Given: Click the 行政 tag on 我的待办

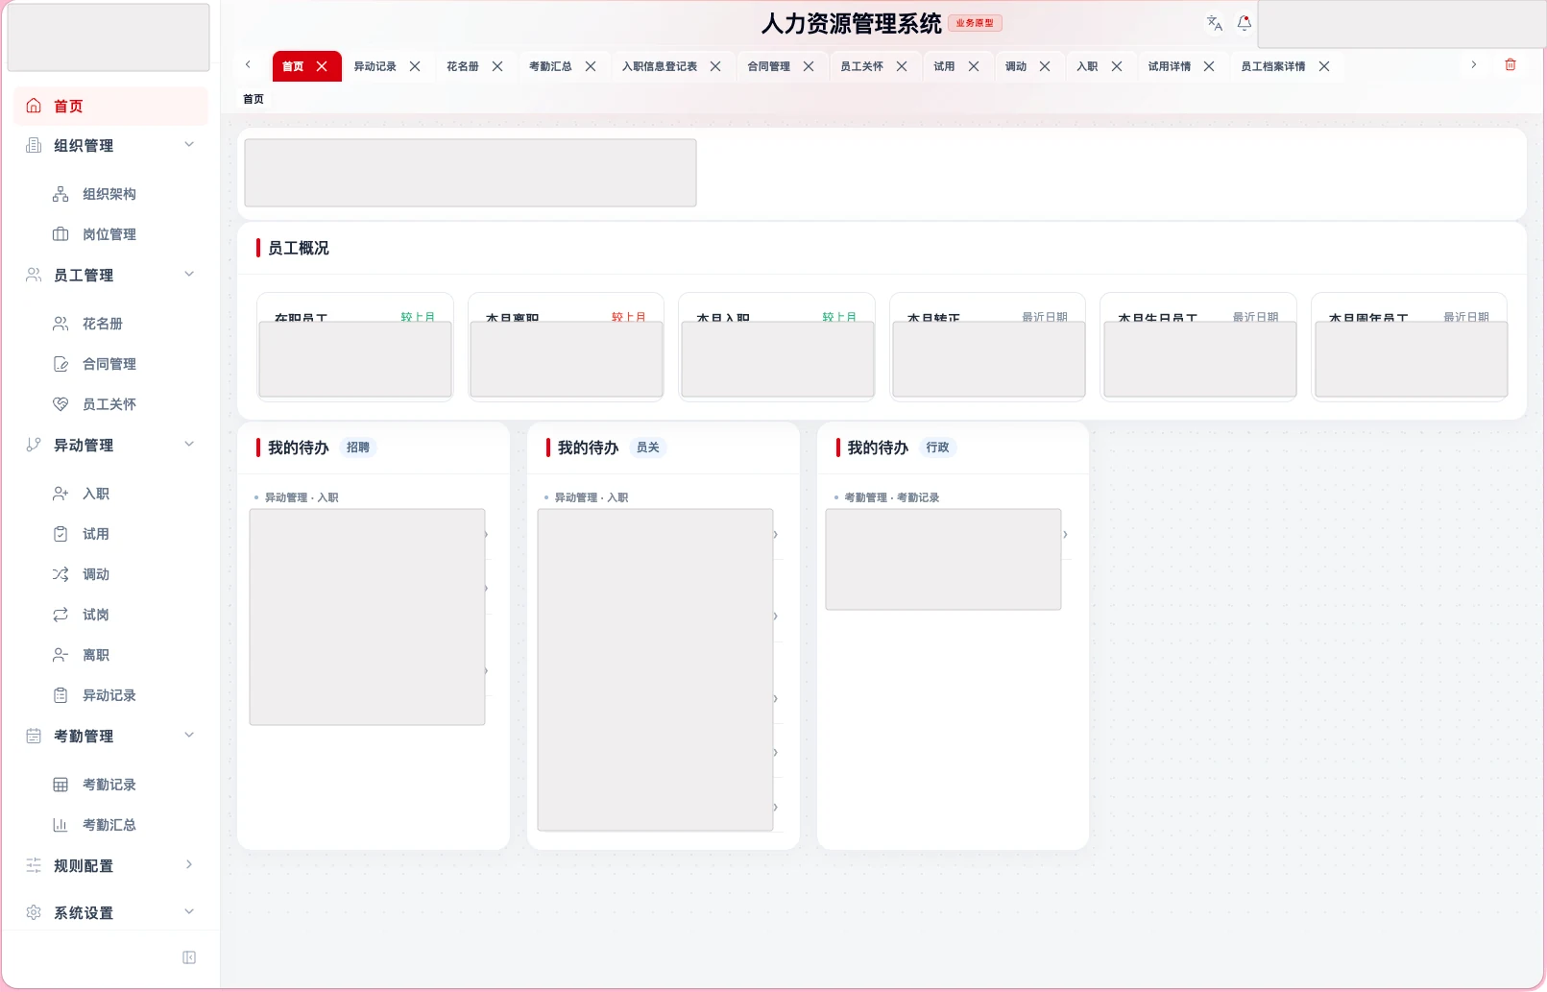Looking at the screenshot, I should coord(938,448).
